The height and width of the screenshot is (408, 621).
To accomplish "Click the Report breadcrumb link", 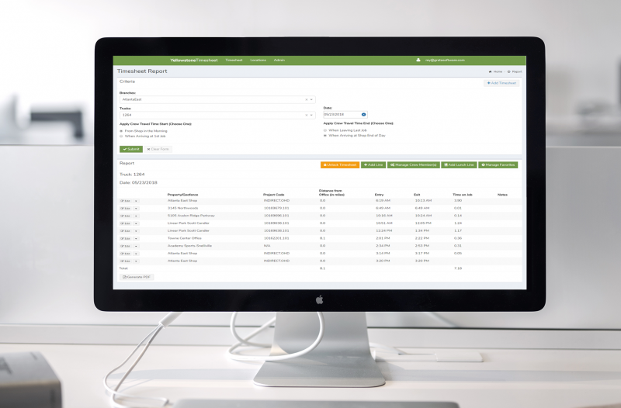I will [515, 71].
